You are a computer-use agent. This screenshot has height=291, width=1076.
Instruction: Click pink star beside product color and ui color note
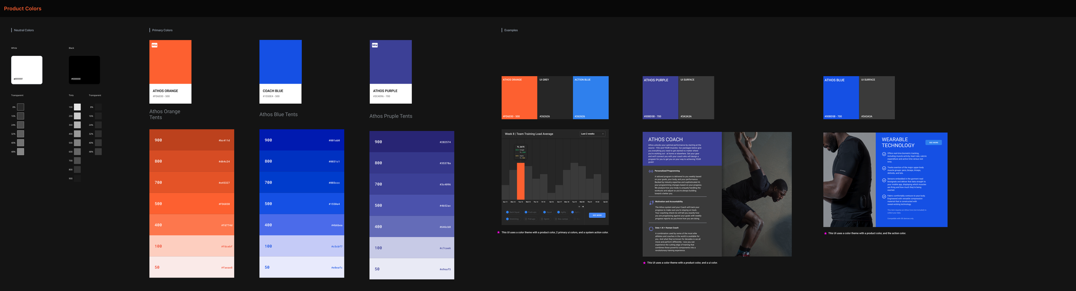644,263
